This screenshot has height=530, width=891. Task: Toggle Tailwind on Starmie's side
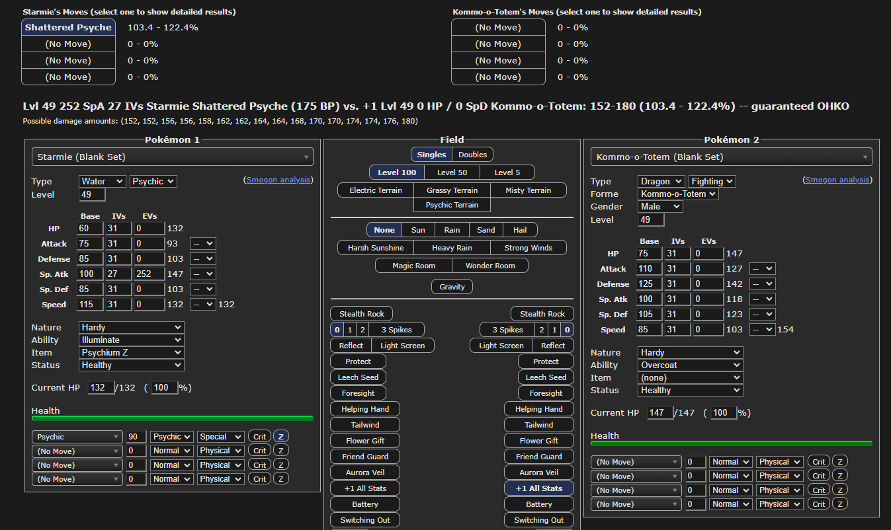[x=365, y=425]
